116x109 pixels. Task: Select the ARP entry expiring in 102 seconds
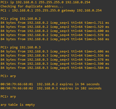point(51,88)
